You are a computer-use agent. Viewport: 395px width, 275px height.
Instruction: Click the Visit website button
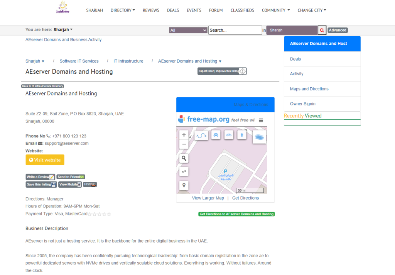click(x=45, y=160)
